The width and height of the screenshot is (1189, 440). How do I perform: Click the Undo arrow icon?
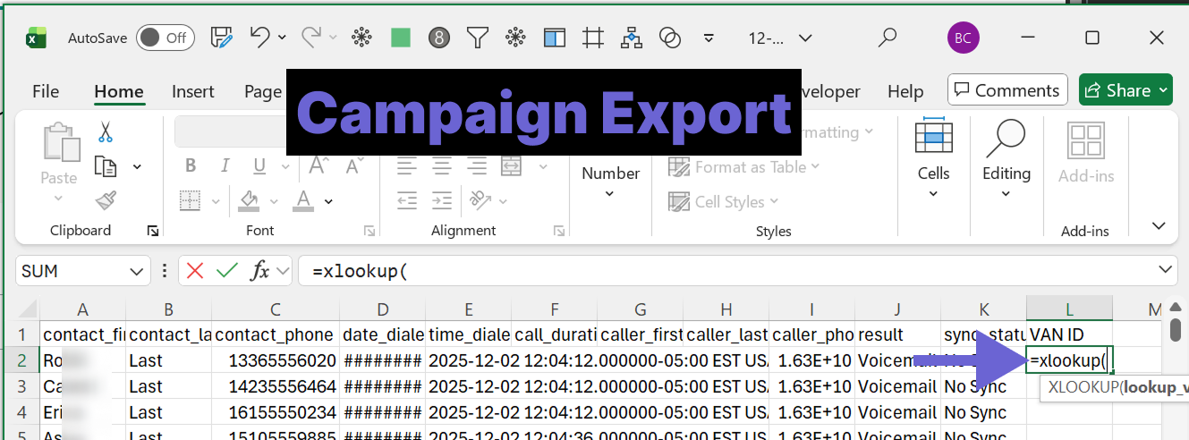pos(259,37)
